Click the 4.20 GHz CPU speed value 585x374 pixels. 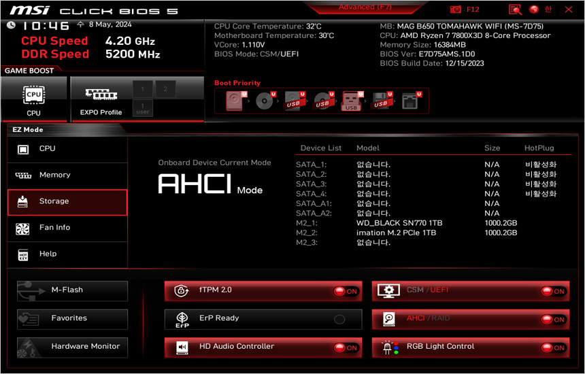(130, 41)
